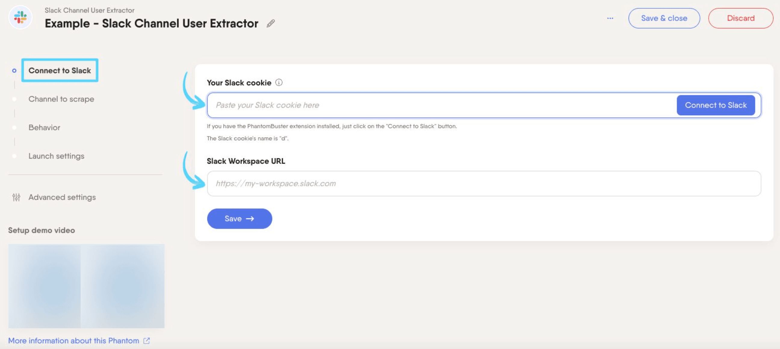
Task: Click the Example - Slack Channel User Extractor title
Action: [151, 23]
